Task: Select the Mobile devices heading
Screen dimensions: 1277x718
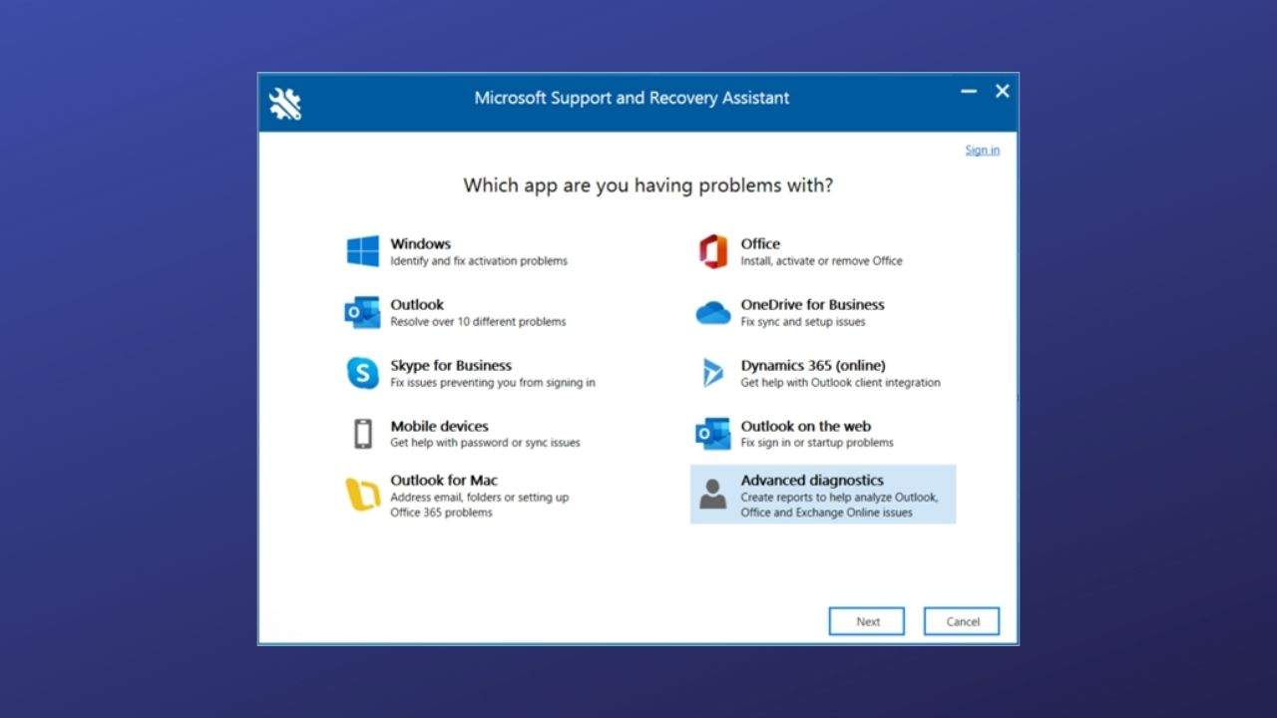Action: pos(439,426)
